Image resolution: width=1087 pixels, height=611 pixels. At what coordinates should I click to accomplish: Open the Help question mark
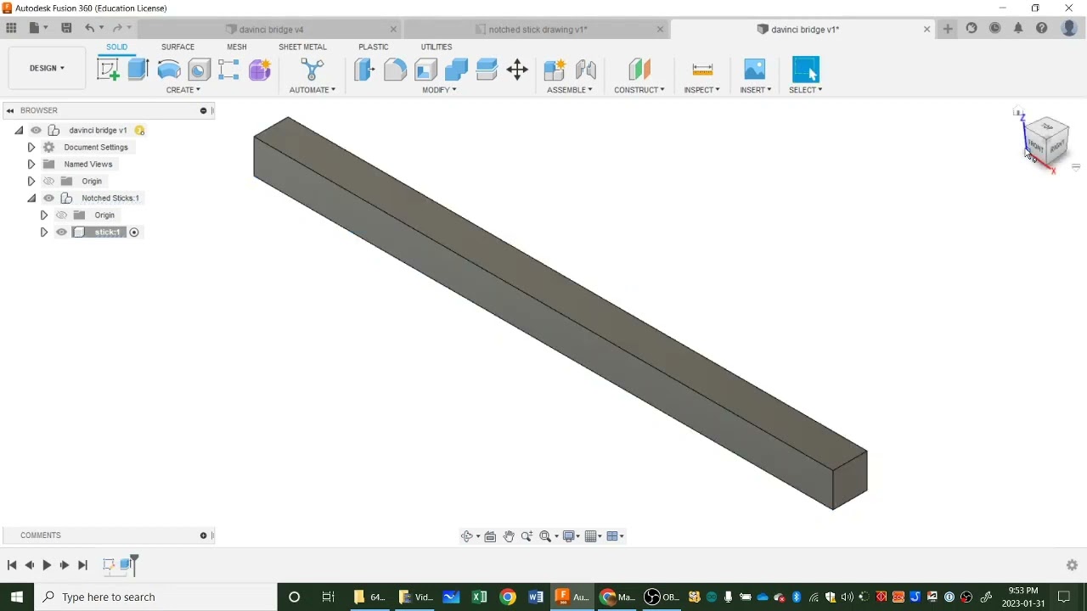tap(1041, 28)
